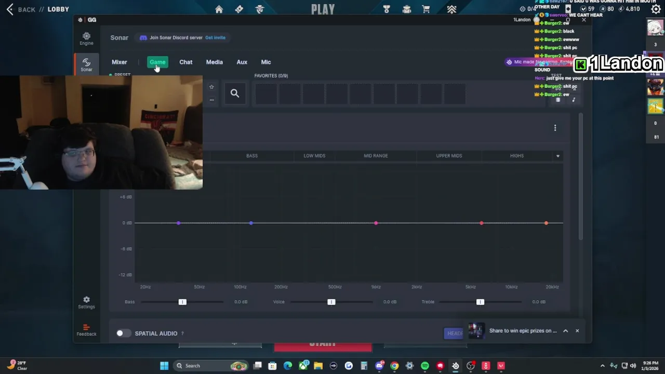Image resolution: width=665 pixels, height=374 pixels.
Task: Click the Spatial Audio help question mark
Action: point(182,333)
